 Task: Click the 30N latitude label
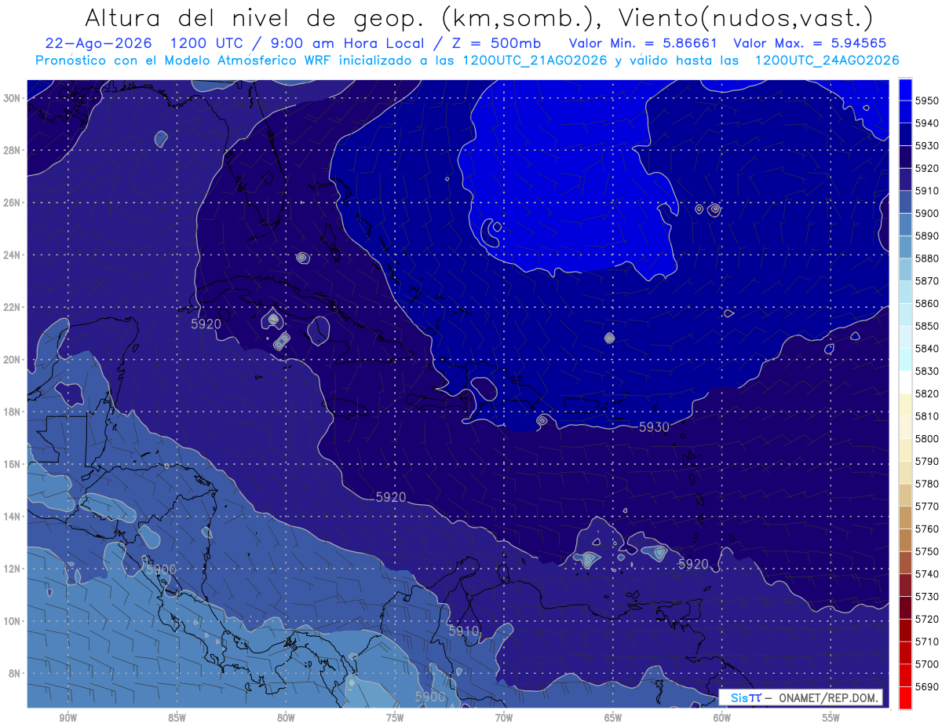[12, 98]
